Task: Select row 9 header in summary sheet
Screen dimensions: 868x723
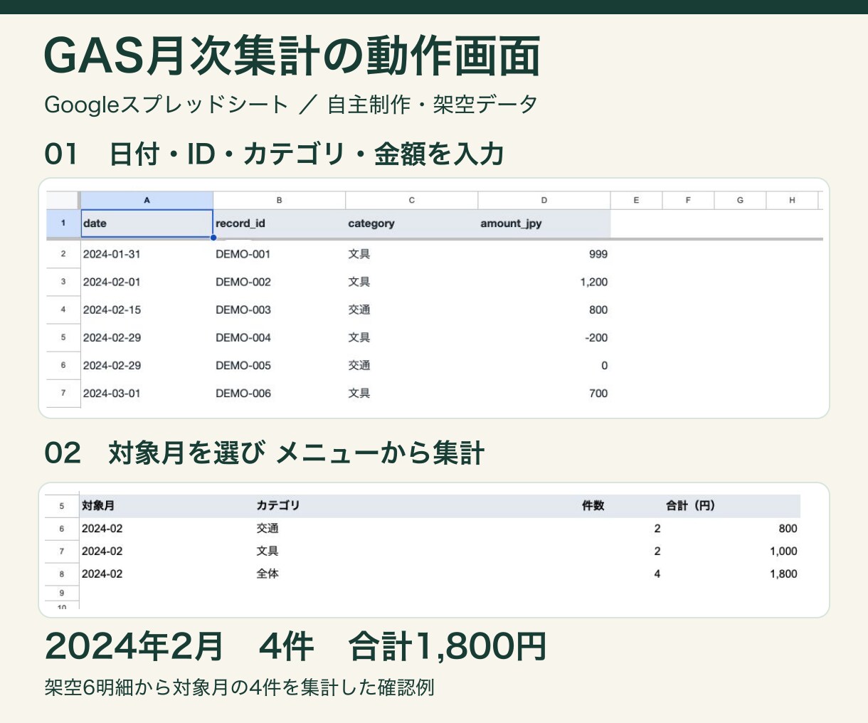Action: pyautogui.click(x=62, y=593)
